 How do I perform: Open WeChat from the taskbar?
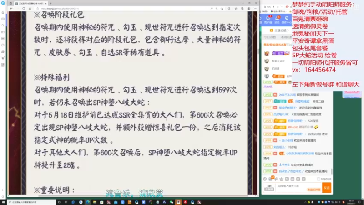[x=172, y=202]
